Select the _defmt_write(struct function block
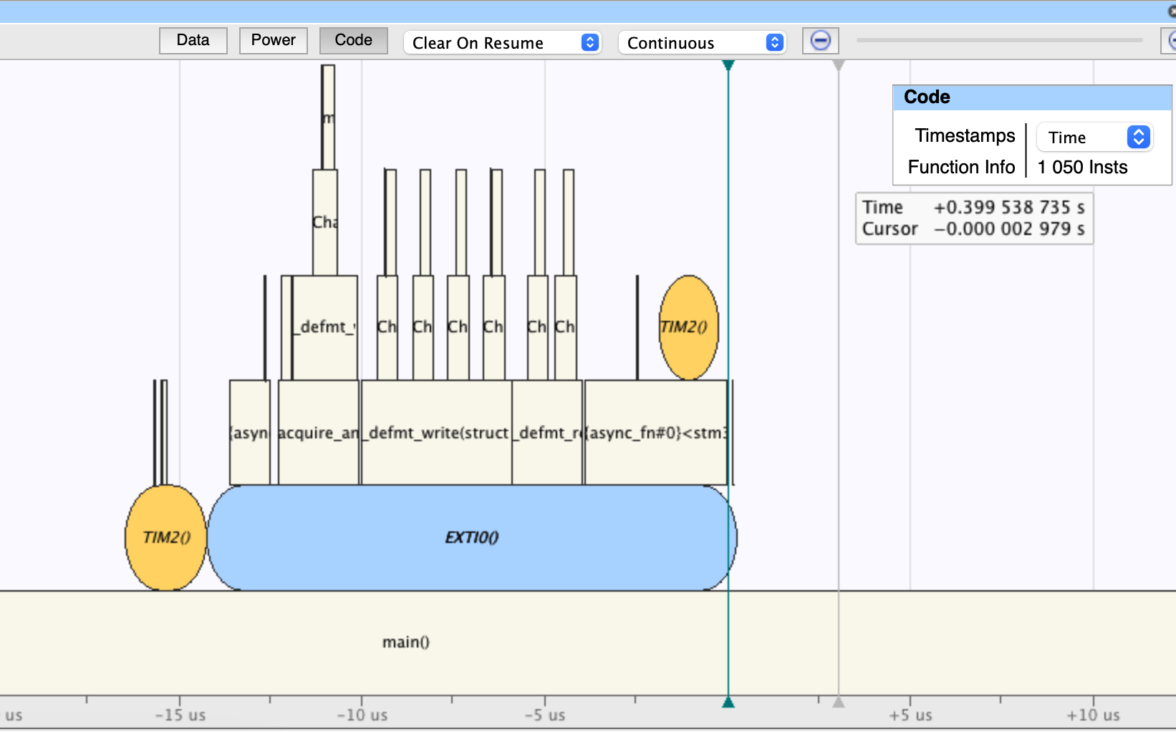This screenshot has height=732, width=1176. (435, 433)
